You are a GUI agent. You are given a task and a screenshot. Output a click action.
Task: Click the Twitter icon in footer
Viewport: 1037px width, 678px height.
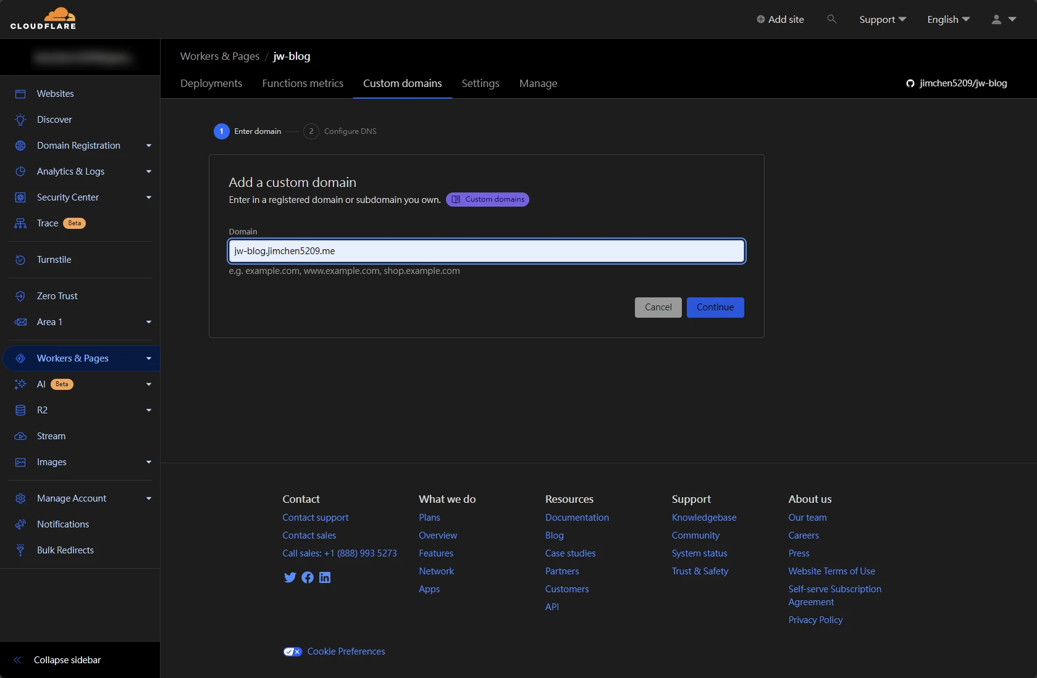pyautogui.click(x=290, y=577)
